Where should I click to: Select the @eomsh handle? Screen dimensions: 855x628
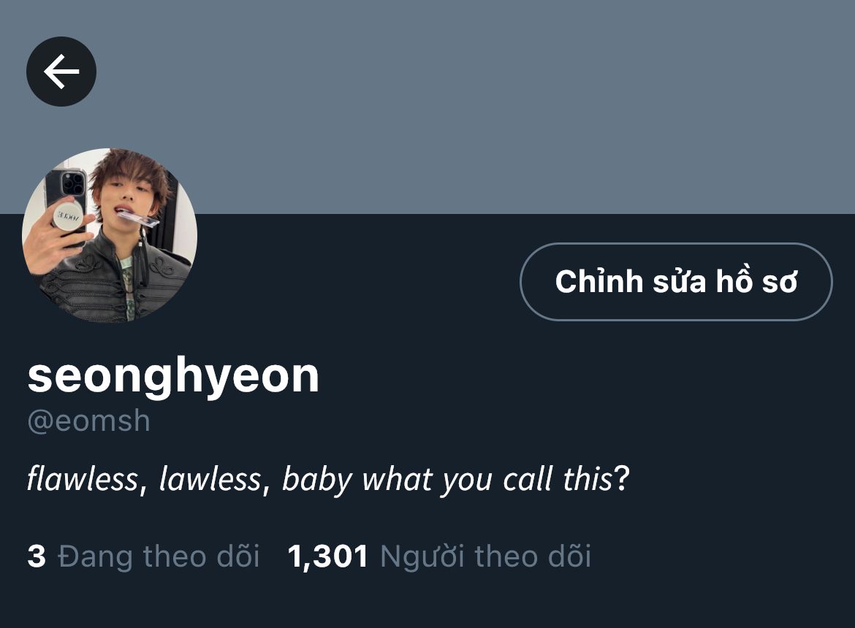[x=89, y=421]
